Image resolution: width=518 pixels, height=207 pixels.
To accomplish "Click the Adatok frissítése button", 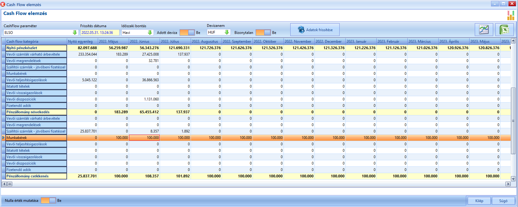I will (x=315, y=30).
